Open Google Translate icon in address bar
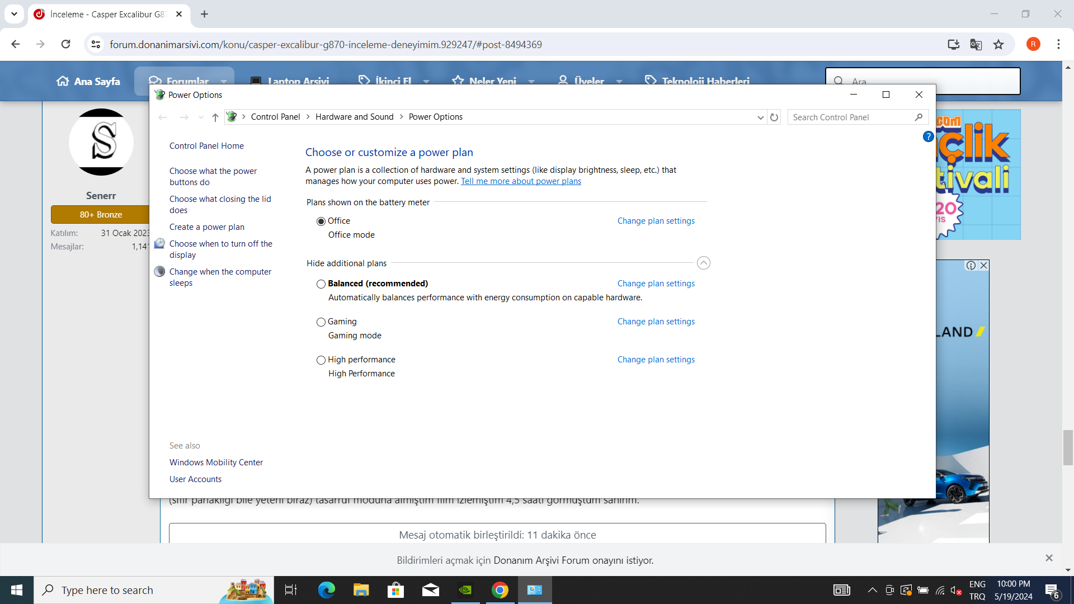 [x=976, y=45]
